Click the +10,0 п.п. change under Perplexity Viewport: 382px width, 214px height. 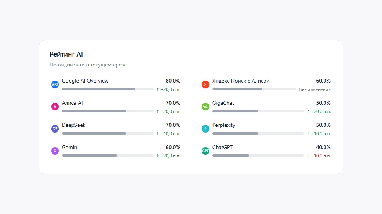coord(319,134)
